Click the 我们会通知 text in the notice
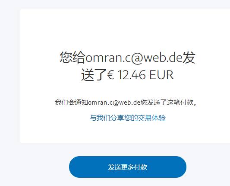Screen dimensions: 230x186 click(72, 103)
